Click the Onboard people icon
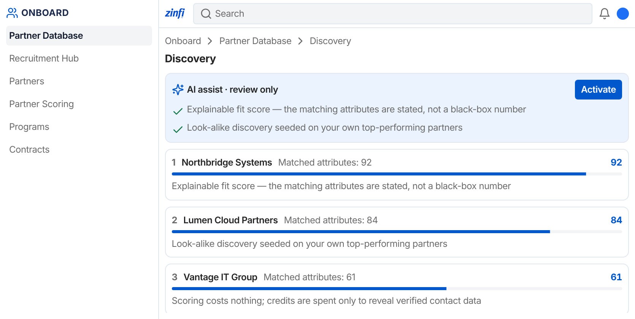This screenshot has height=319, width=635. [x=12, y=13]
